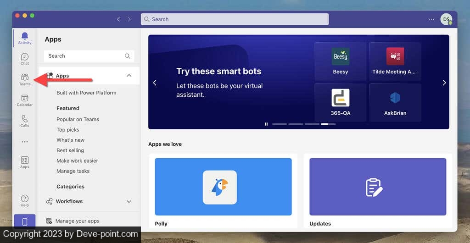Advance banner with right arrow

(x=444, y=83)
